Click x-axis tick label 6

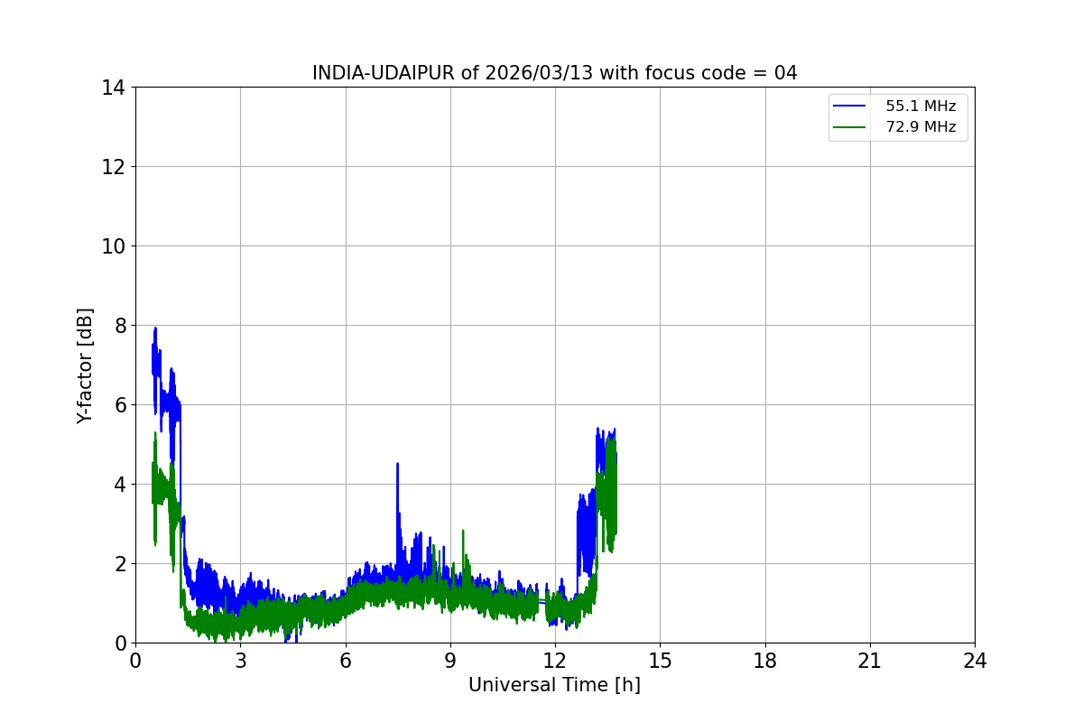pyautogui.click(x=345, y=661)
